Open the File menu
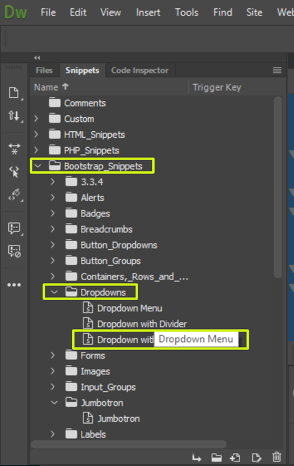Image resolution: width=294 pixels, height=466 pixels. point(48,12)
